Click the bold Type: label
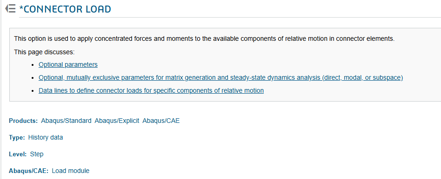The image size is (441, 179). click(17, 137)
